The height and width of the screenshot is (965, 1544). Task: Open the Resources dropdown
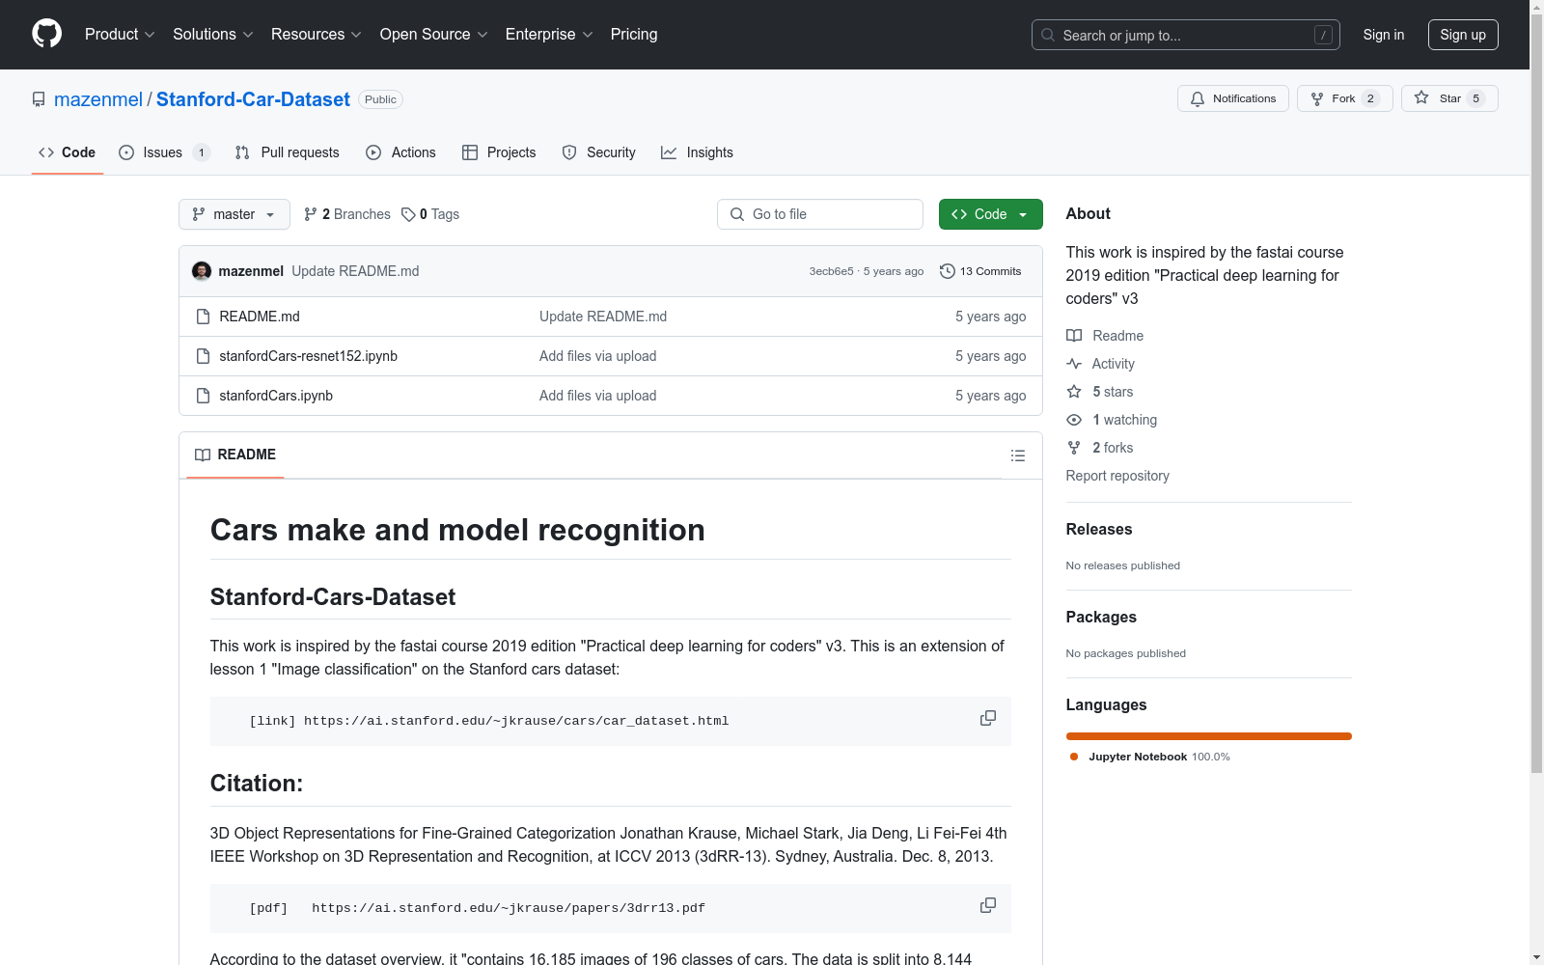316,34
